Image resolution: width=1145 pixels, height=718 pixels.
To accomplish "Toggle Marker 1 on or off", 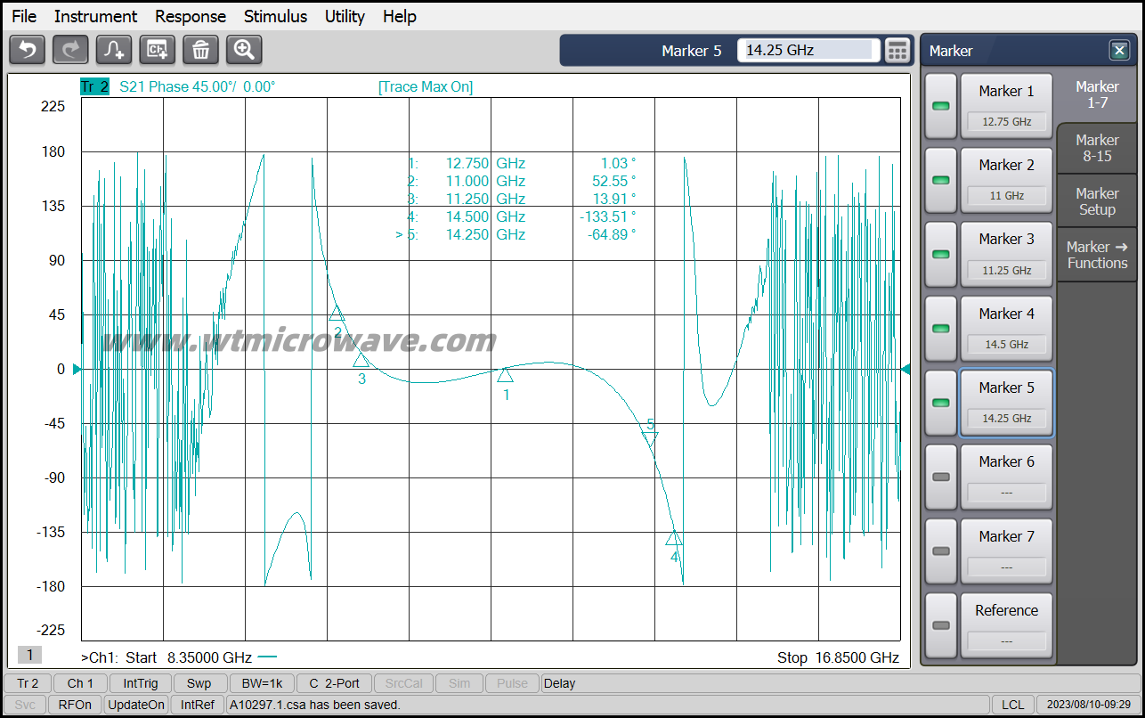I will point(940,105).
